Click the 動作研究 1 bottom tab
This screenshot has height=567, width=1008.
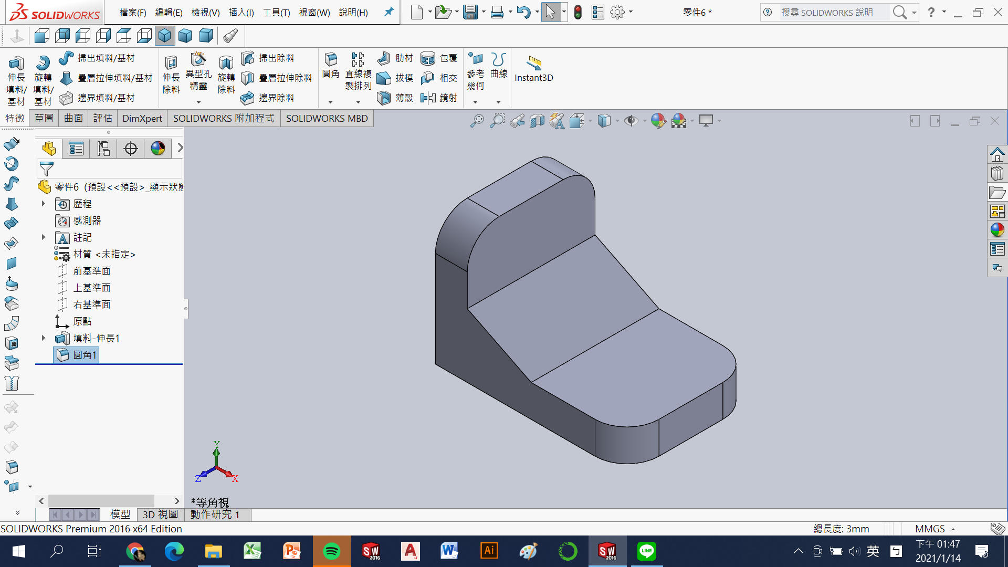(215, 514)
